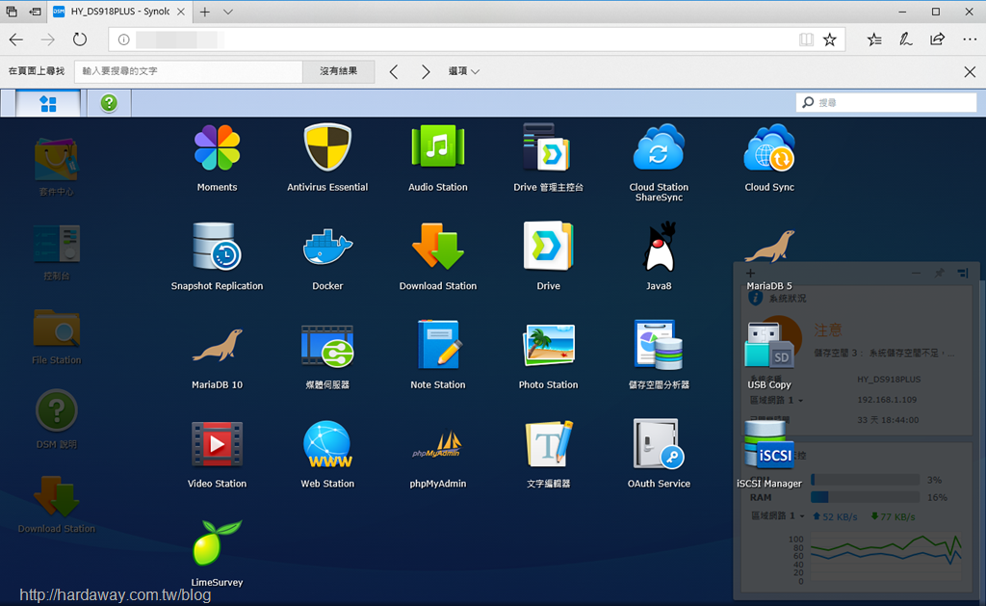Focus the DSM 搜尋 search field

coord(886,102)
